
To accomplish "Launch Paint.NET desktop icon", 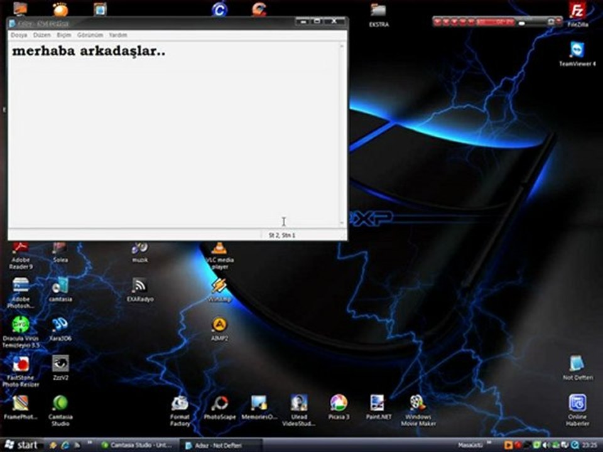I will click(378, 407).
